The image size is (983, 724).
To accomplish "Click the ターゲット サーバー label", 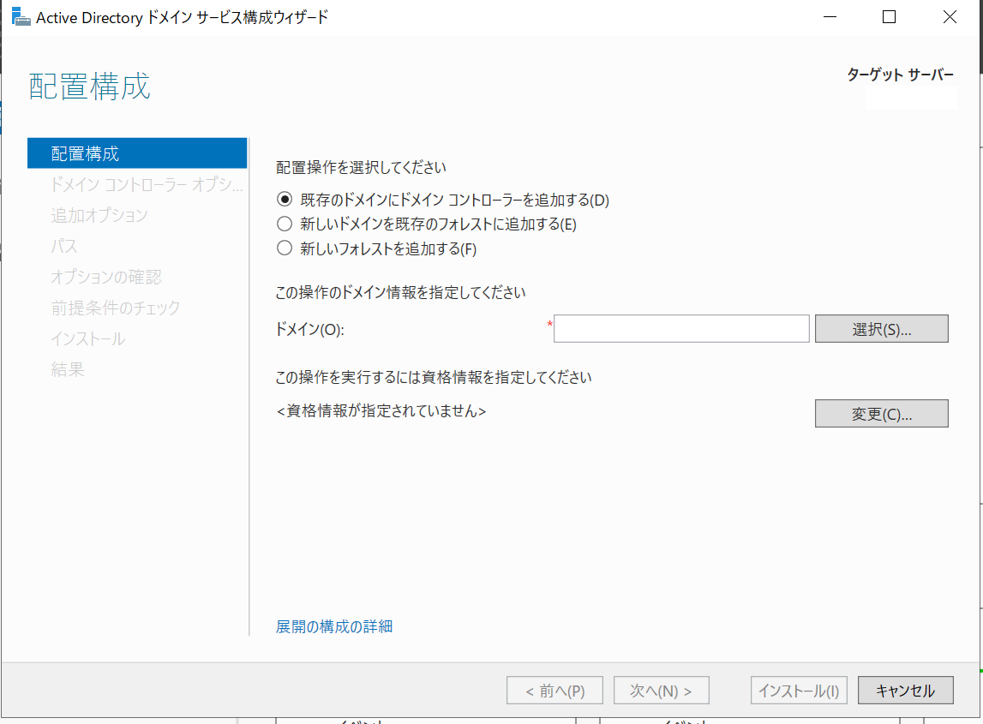I will pyautogui.click(x=900, y=75).
